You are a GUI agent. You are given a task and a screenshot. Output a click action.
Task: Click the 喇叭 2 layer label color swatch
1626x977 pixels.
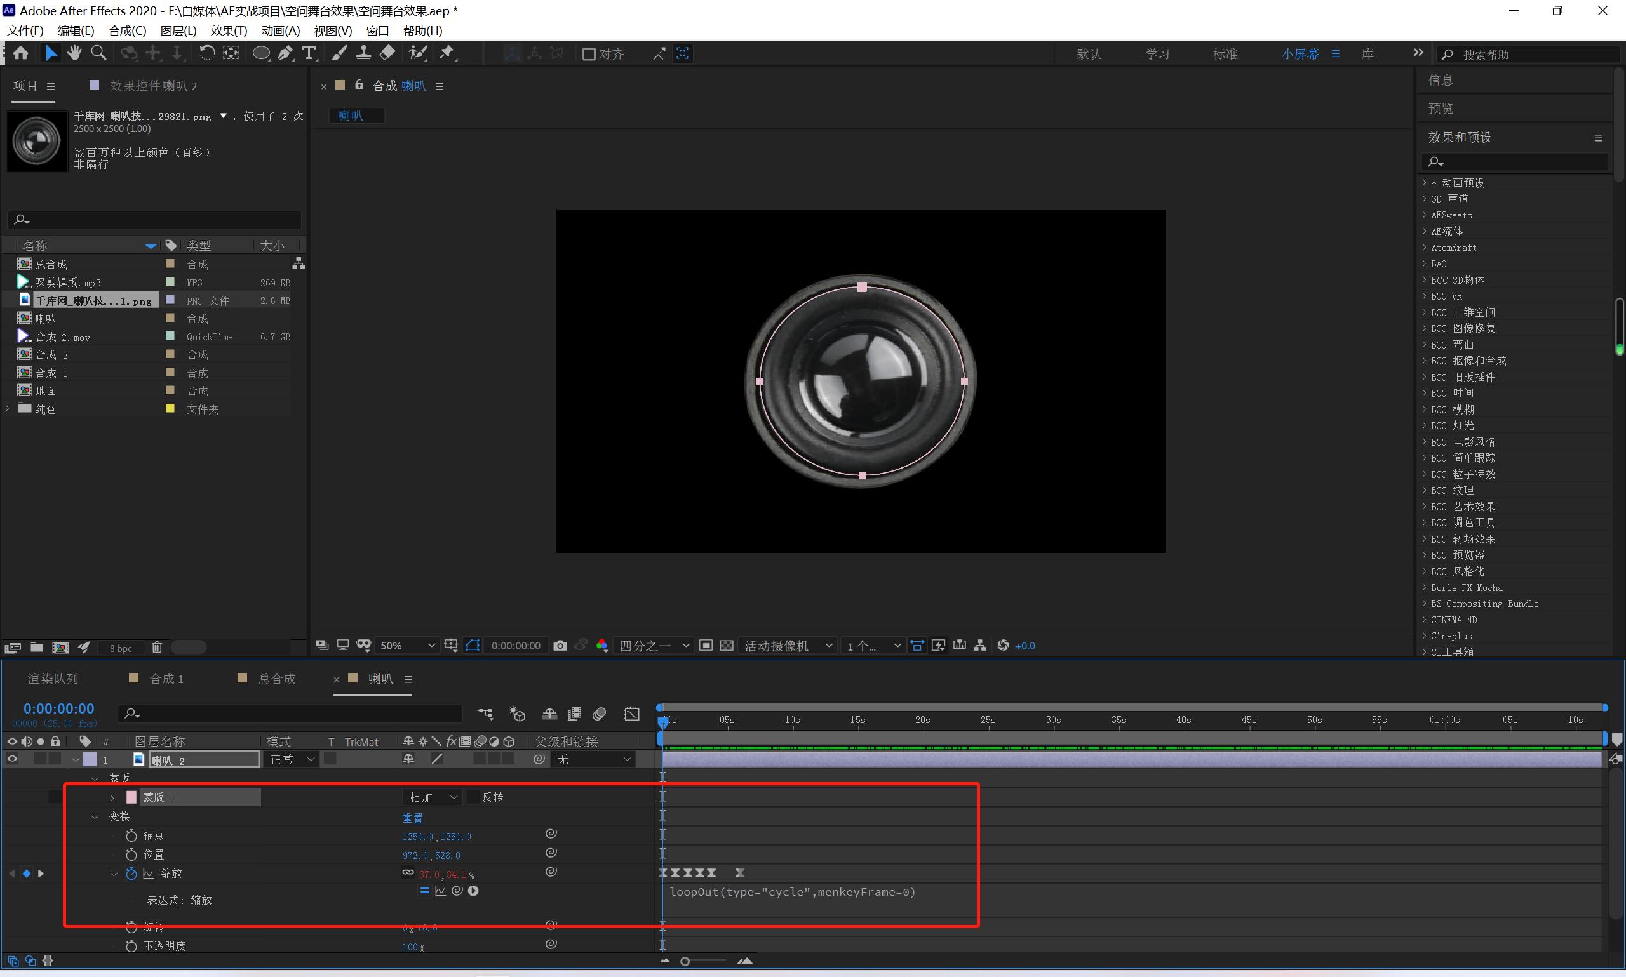tap(90, 759)
